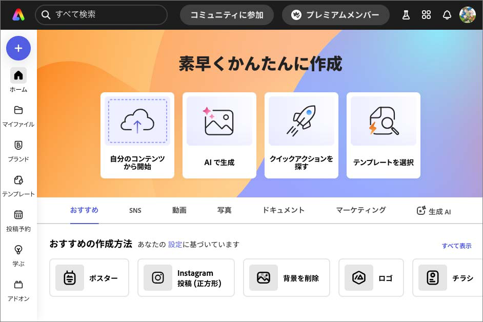Browse テンプレート via the sidebar icon

[18, 180]
